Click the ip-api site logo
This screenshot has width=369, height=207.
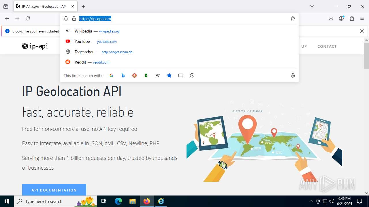click(35, 46)
